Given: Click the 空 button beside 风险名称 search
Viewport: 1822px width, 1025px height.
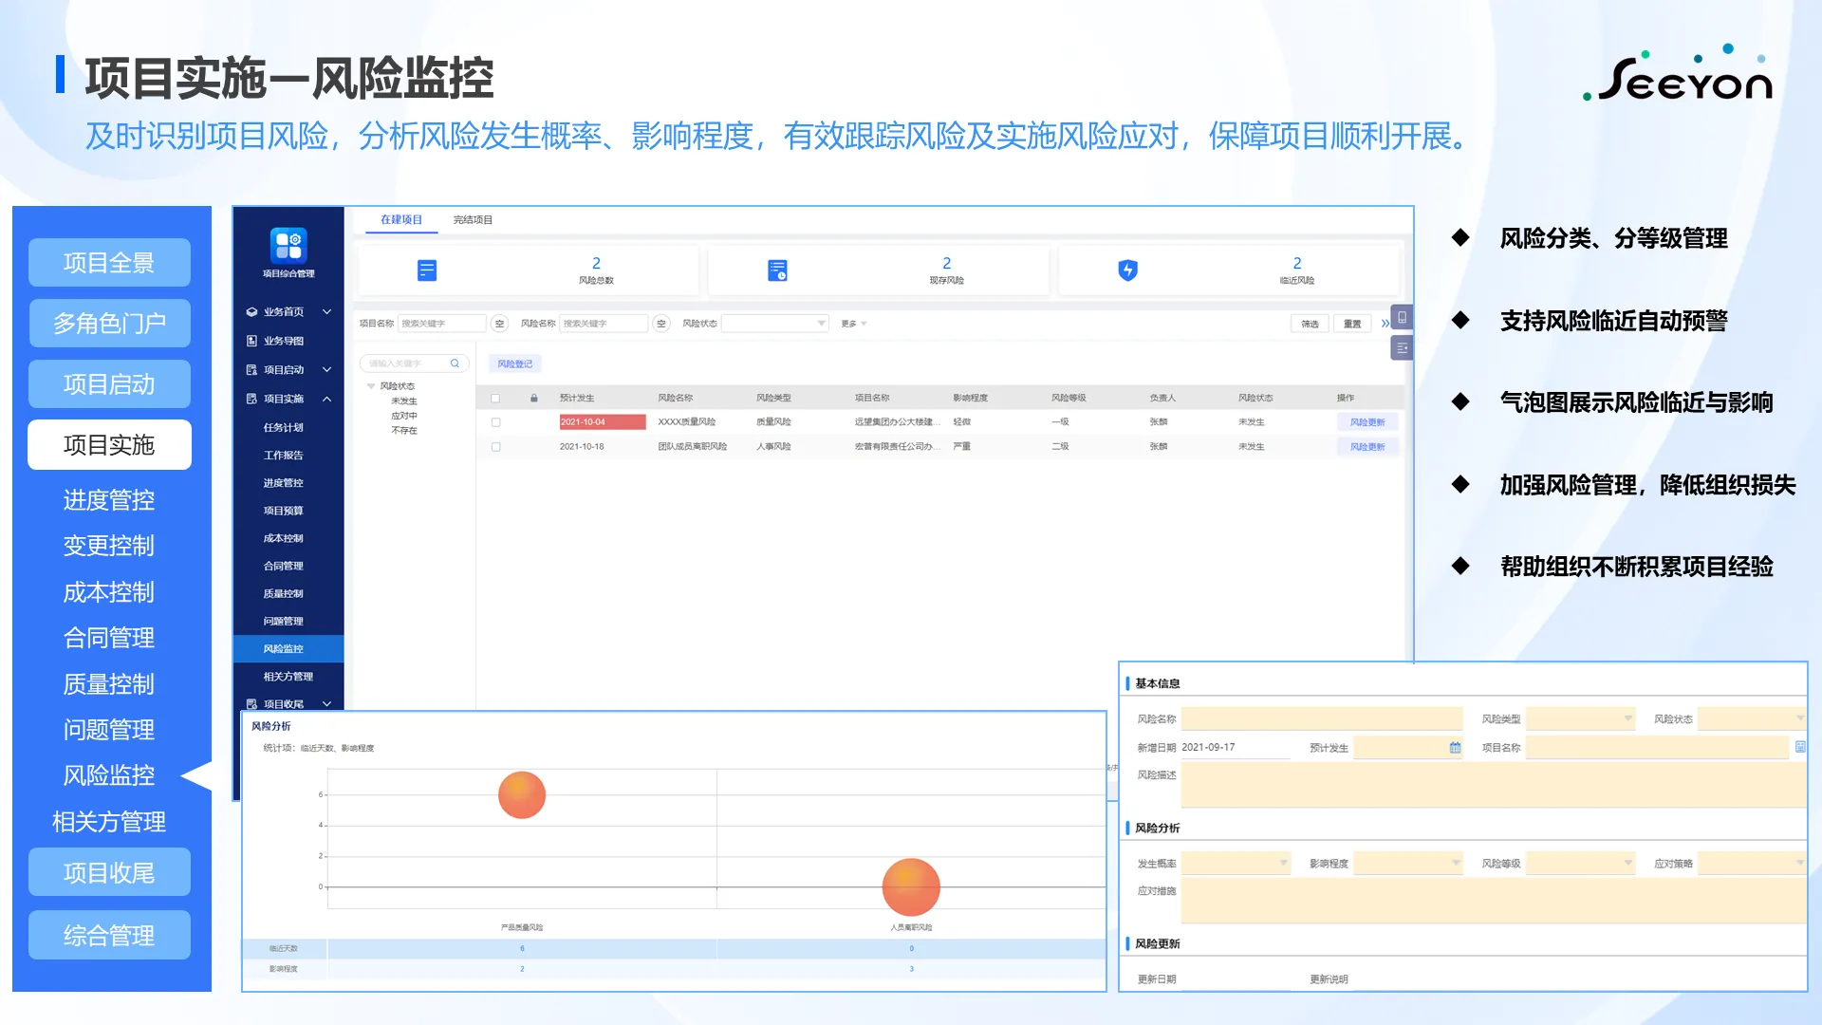Looking at the screenshot, I should point(661,324).
